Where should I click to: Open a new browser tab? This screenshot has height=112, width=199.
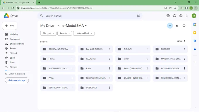tap(39, 2)
